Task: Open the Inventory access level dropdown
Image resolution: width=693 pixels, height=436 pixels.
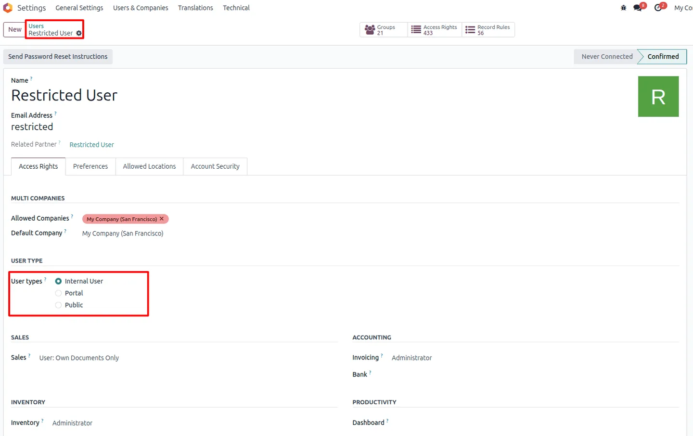Action: [194, 423]
